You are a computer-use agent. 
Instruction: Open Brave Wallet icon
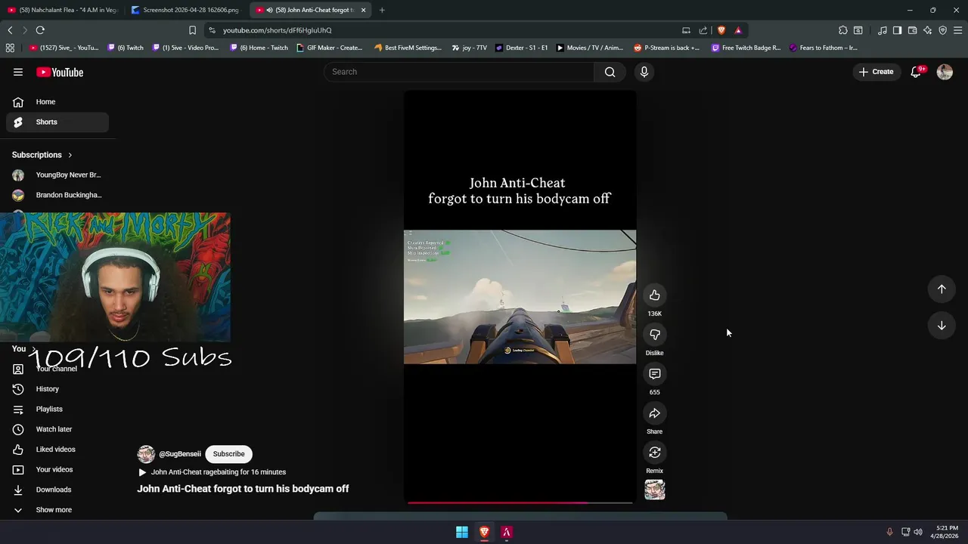(912, 30)
